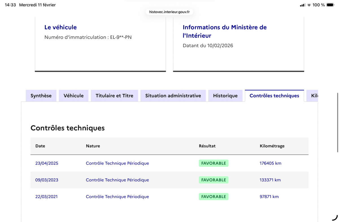Open the partially hidden Kilométrage tab
The width and height of the screenshot is (339, 222).
tap(312, 96)
